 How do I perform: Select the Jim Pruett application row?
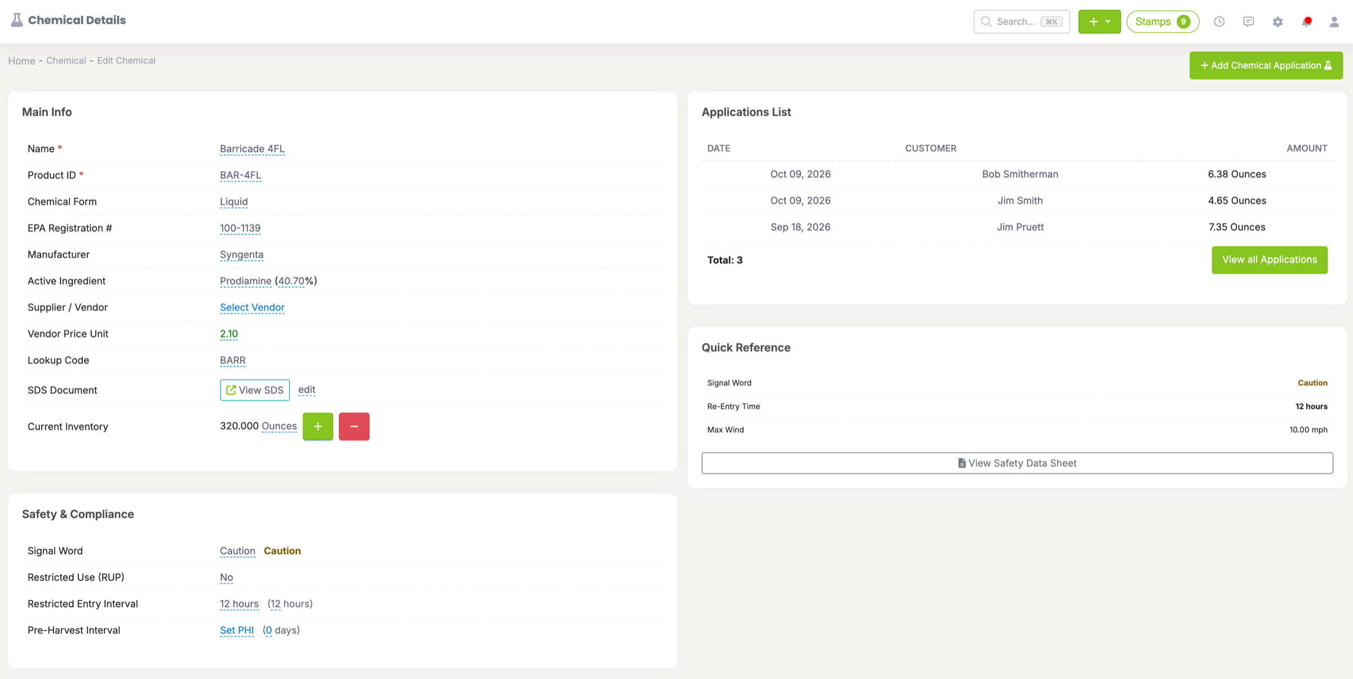[x=1017, y=227]
